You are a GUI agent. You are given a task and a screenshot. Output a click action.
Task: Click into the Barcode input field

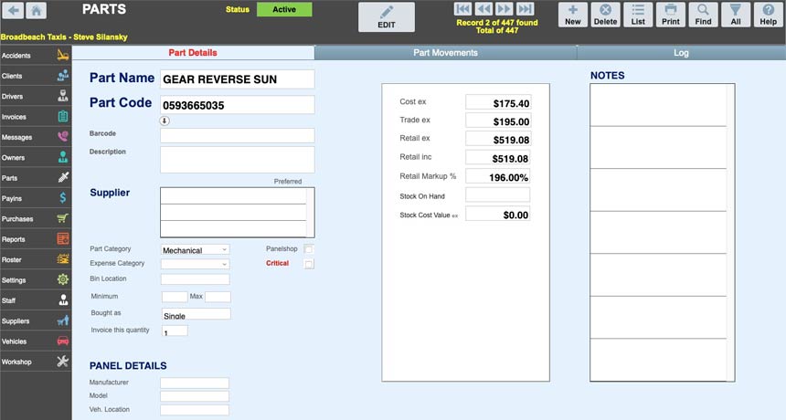tap(237, 135)
